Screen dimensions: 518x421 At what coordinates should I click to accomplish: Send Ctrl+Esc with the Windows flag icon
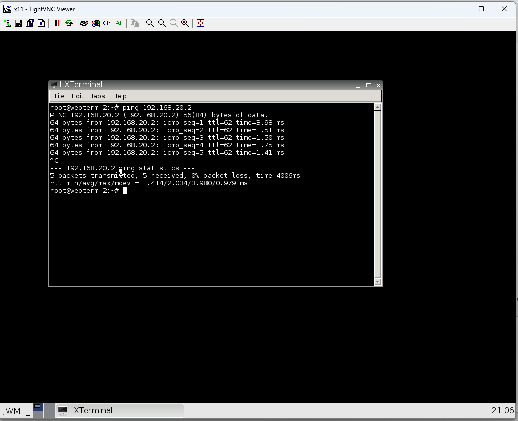coord(96,23)
